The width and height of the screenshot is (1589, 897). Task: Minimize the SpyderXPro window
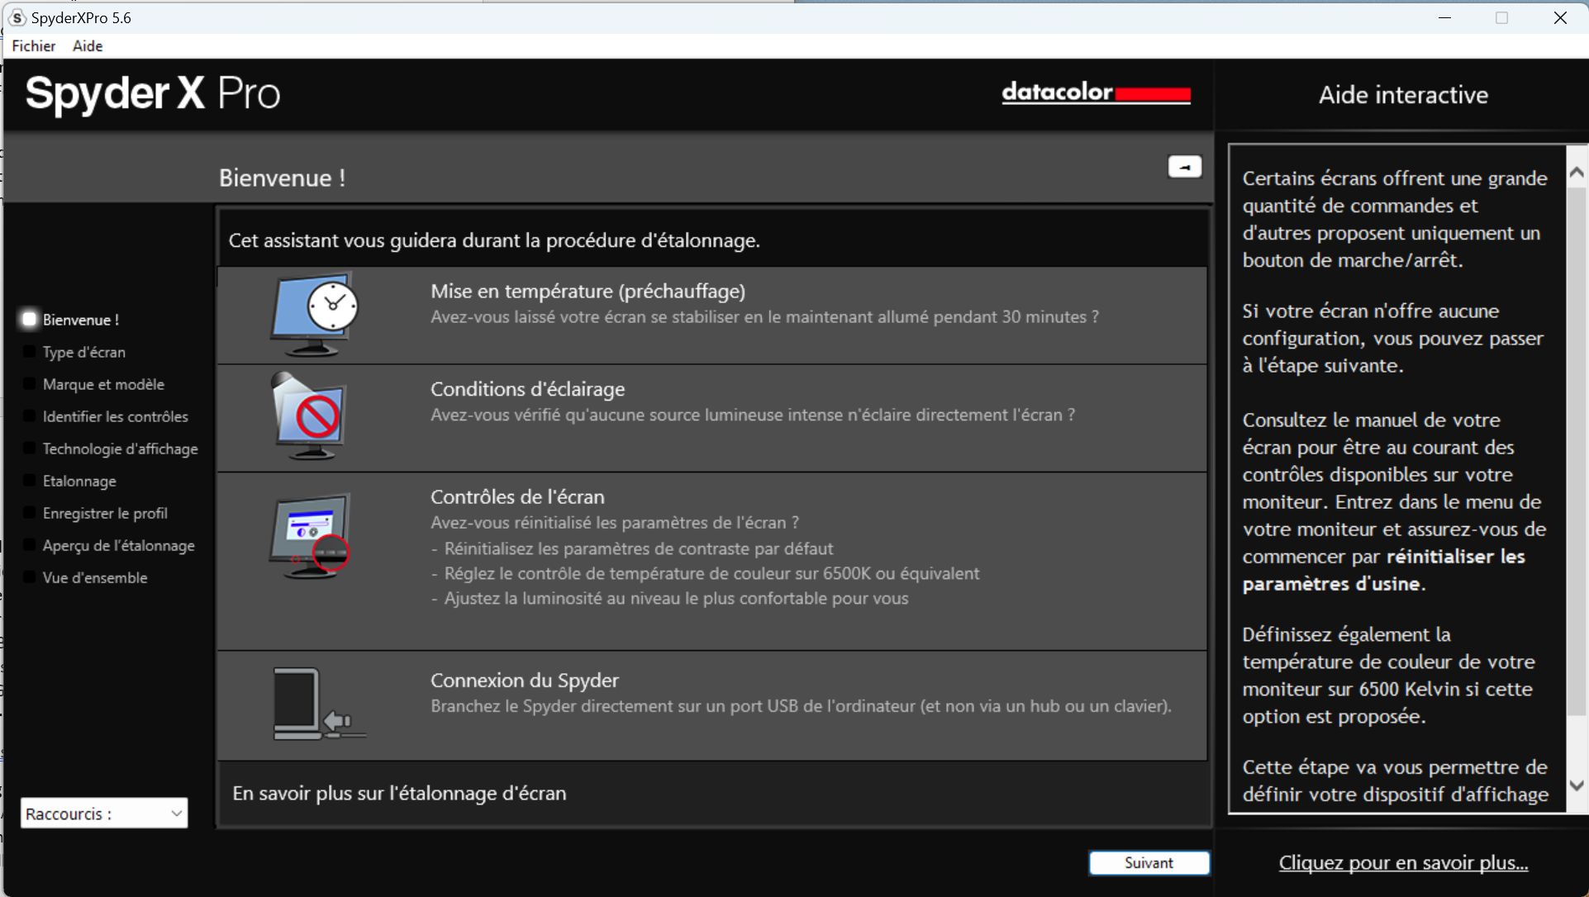[1444, 17]
